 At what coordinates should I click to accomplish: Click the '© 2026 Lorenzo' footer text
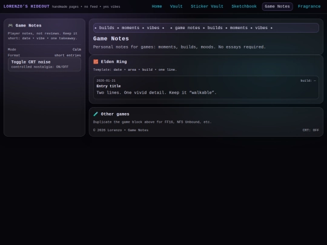tap(121, 130)
